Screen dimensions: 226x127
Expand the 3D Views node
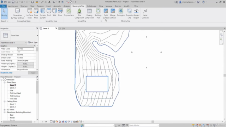click(5, 110)
